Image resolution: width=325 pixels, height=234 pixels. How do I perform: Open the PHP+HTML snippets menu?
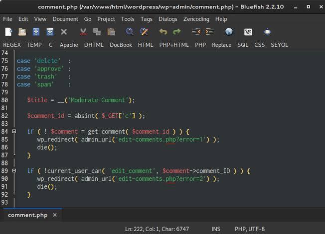point(174,45)
